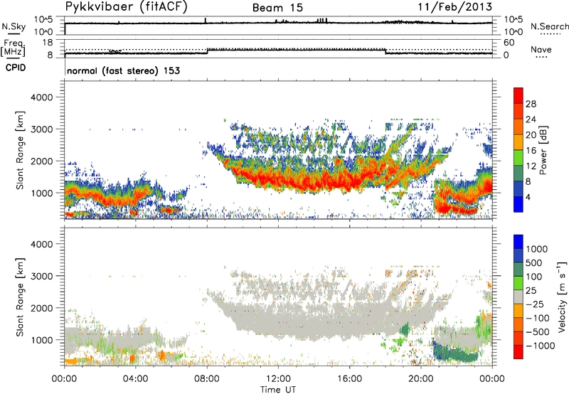569x394 pixels.
Task: Click the '-25' velocity colorbar label
Action: coord(534,304)
